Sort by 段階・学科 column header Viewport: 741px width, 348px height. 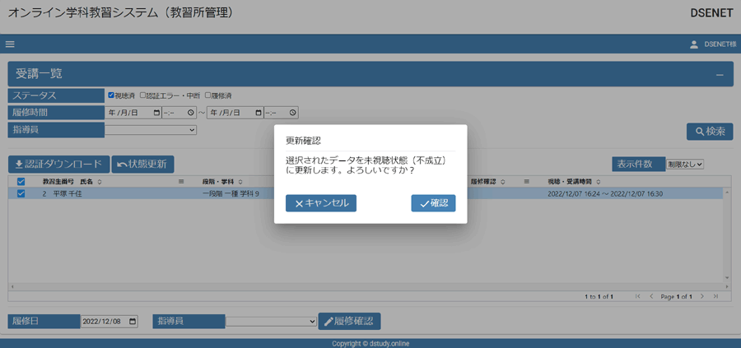(x=222, y=181)
